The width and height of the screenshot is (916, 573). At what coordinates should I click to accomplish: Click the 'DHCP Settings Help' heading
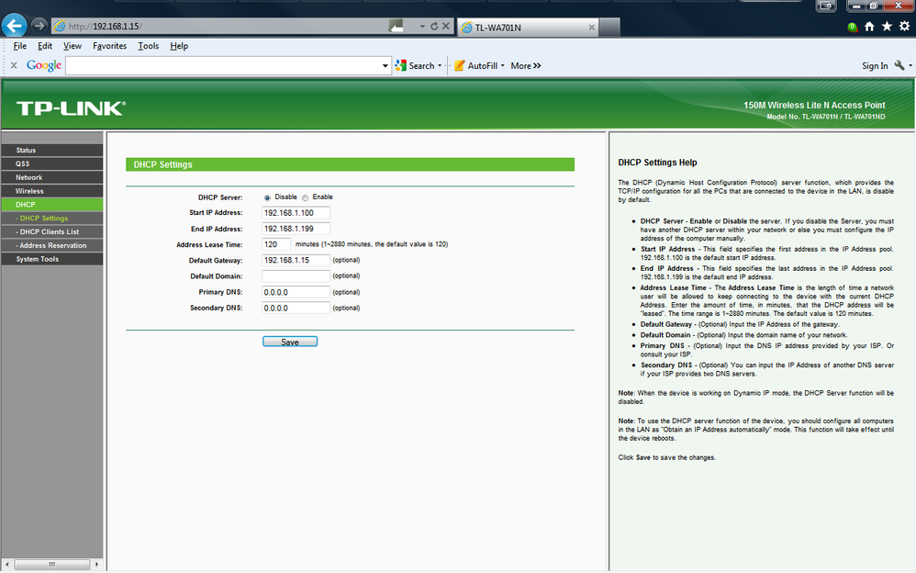coord(657,163)
